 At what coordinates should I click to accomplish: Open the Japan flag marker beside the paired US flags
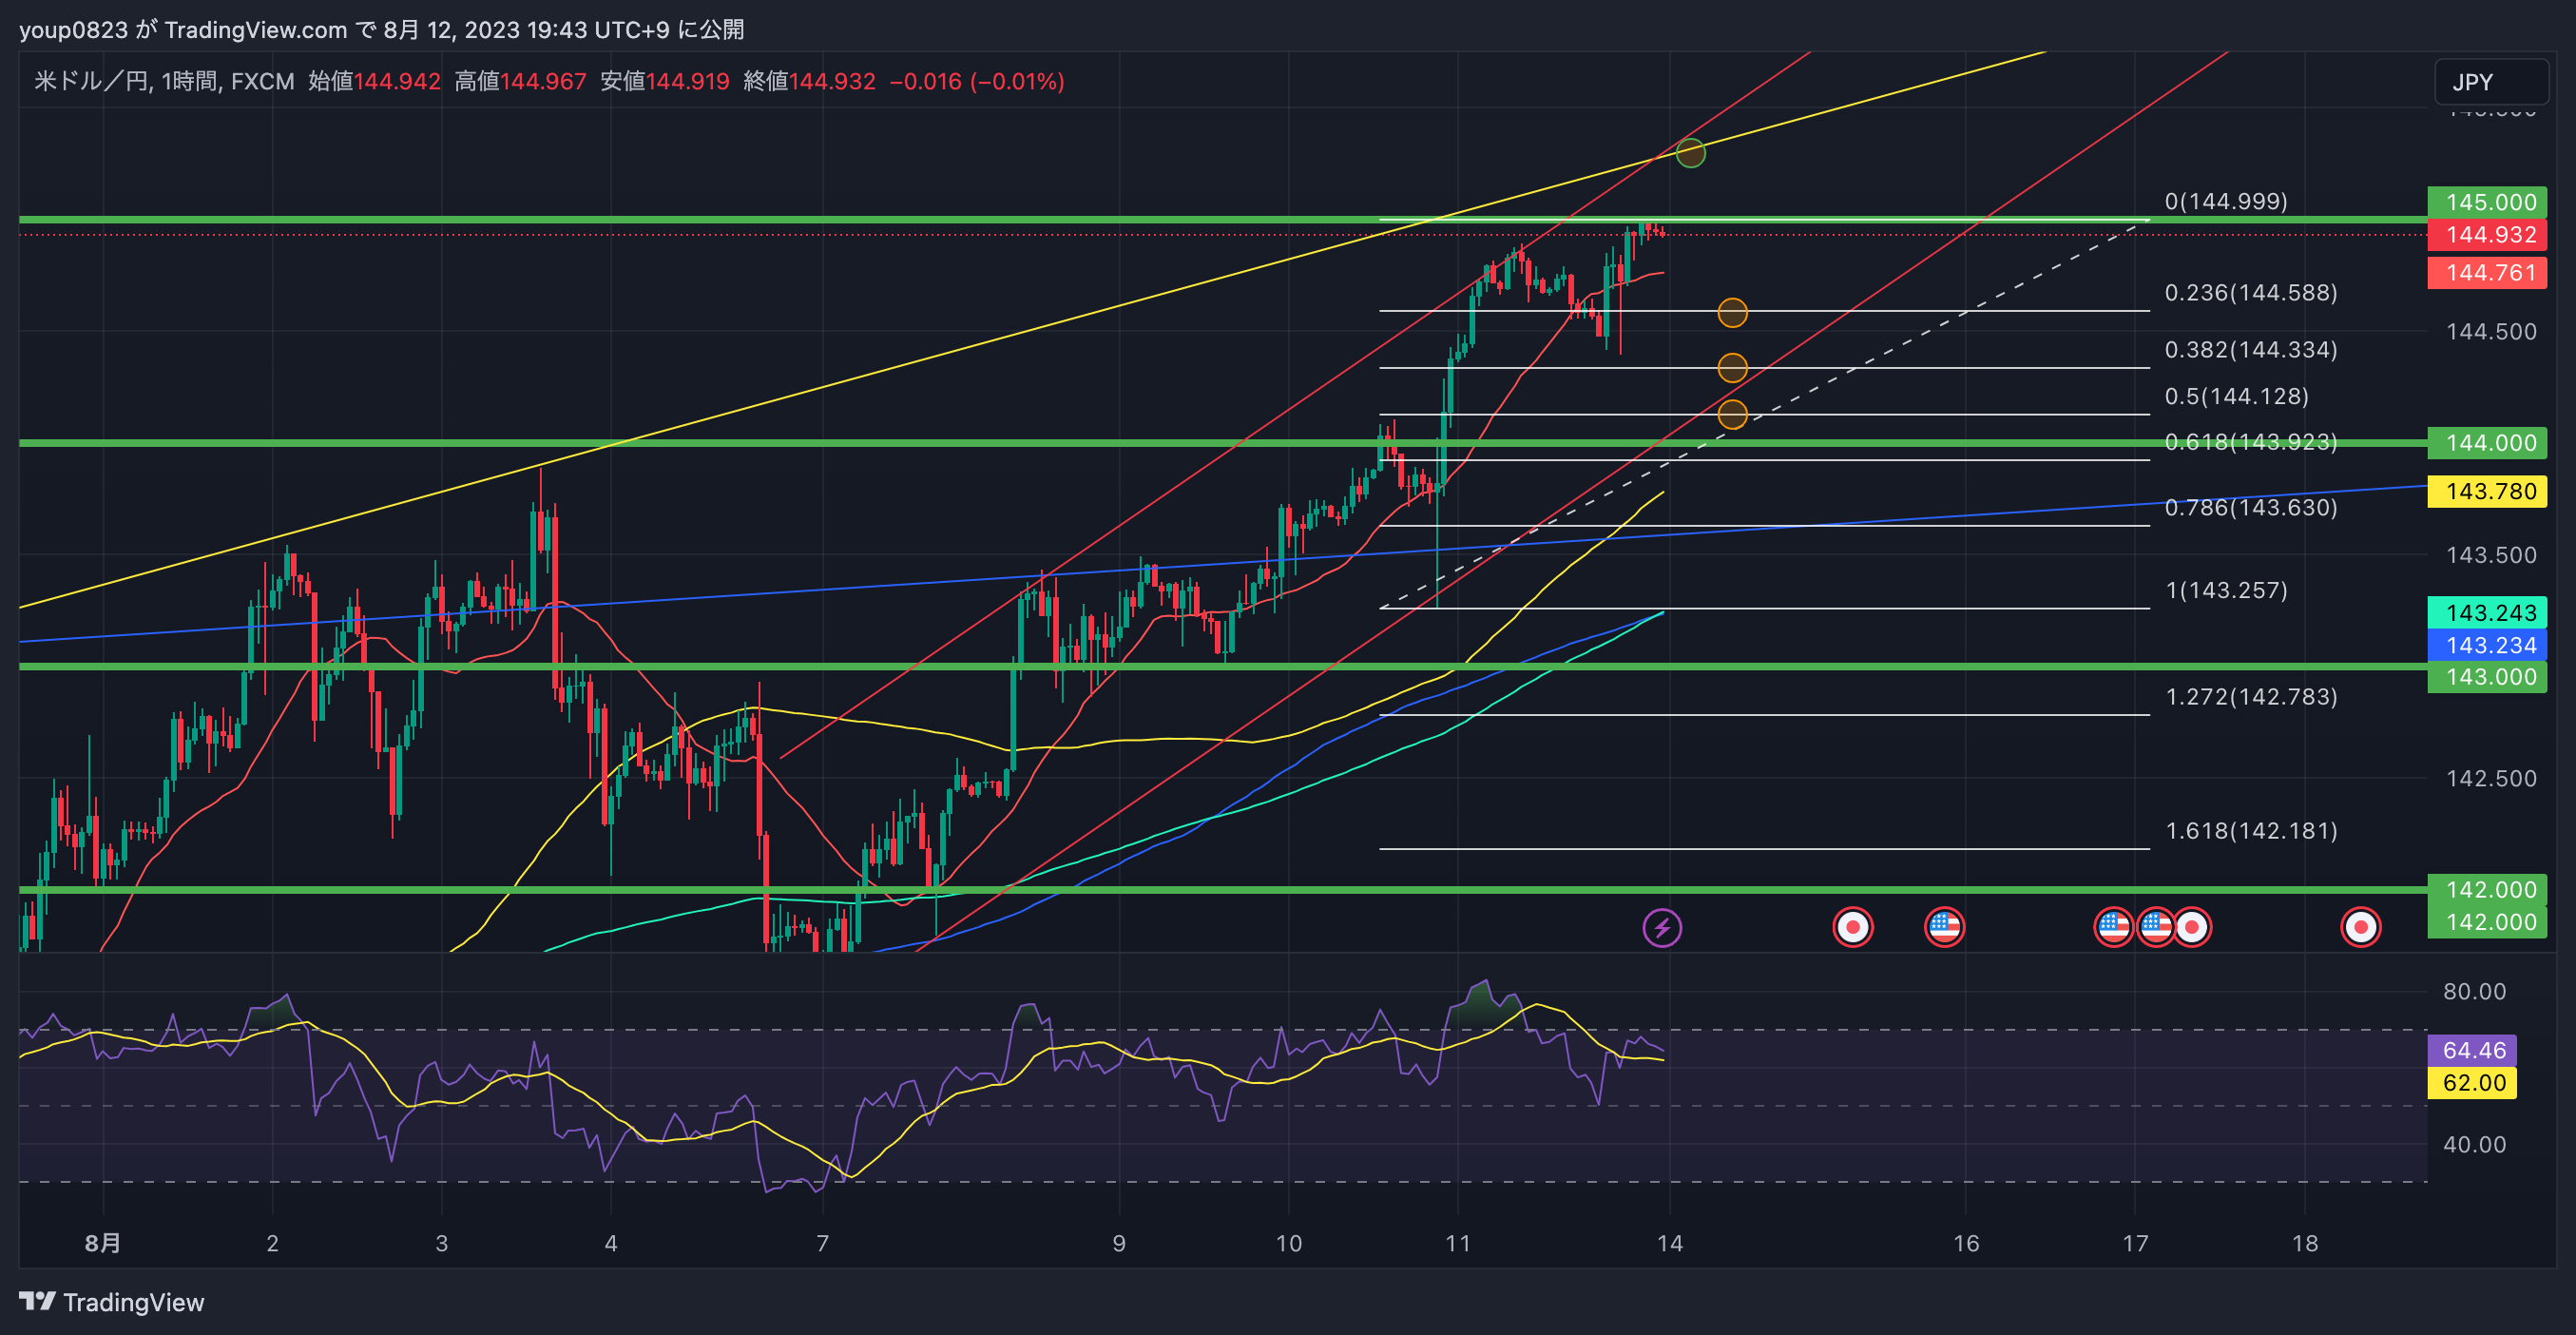coord(2192,927)
